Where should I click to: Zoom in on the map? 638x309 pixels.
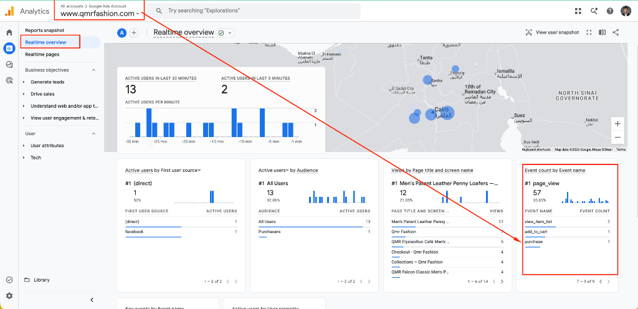pos(617,123)
